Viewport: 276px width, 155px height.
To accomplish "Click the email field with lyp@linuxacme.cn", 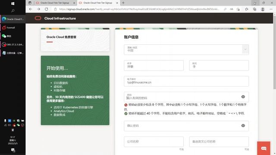I will (186, 81).
